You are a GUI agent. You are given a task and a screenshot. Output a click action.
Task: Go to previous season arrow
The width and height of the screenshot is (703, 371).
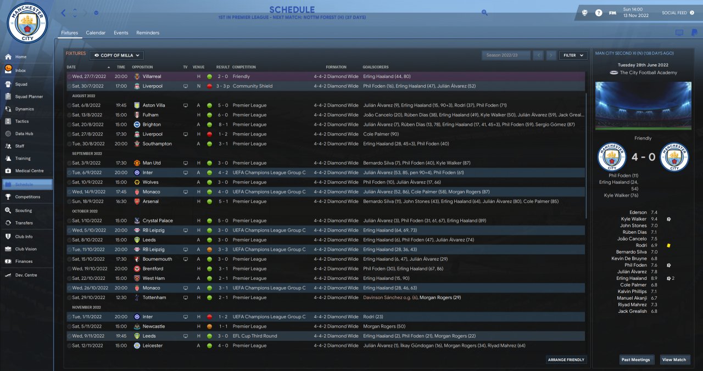point(538,55)
